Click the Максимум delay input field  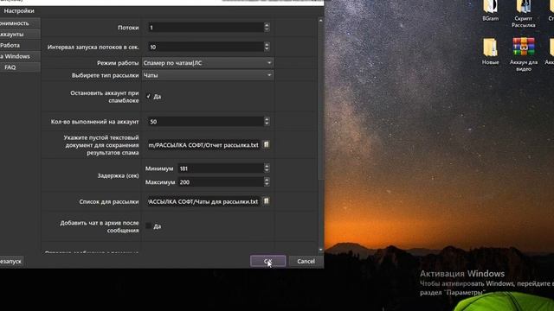(x=221, y=182)
